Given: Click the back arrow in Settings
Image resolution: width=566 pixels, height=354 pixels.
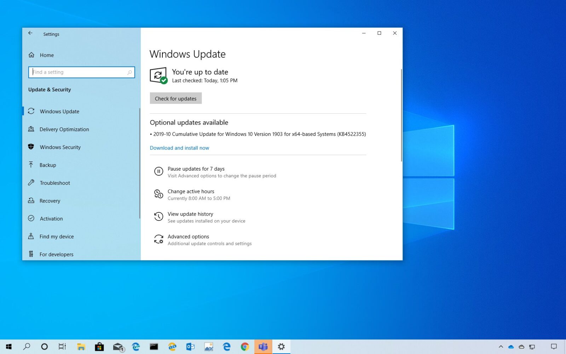Looking at the screenshot, I should point(30,33).
